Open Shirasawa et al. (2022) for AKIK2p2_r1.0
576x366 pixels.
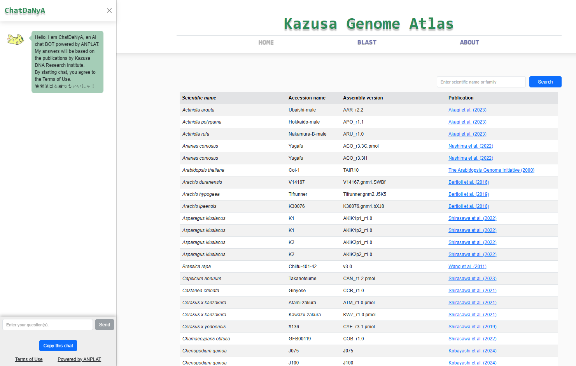click(473, 254)
